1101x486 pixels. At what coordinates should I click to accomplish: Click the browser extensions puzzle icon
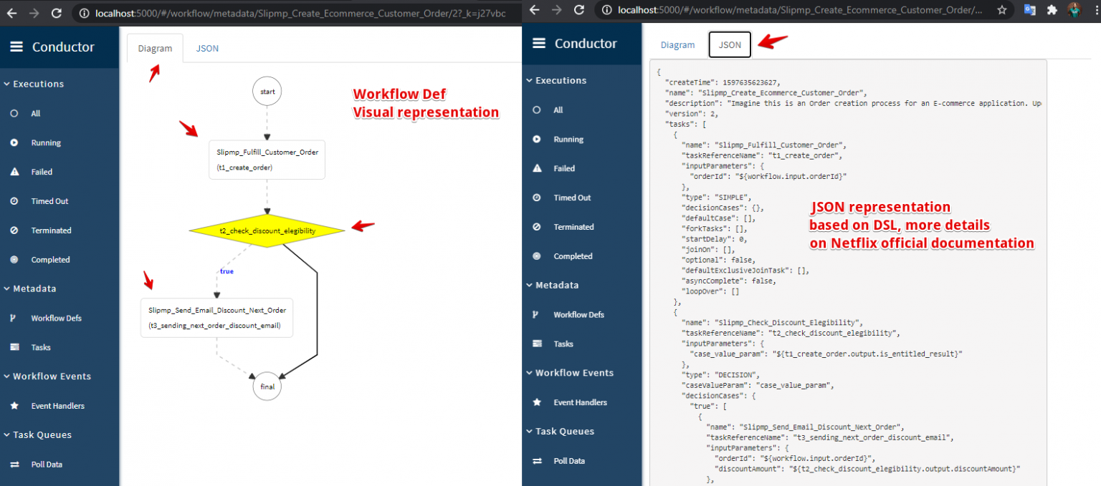1052,10
